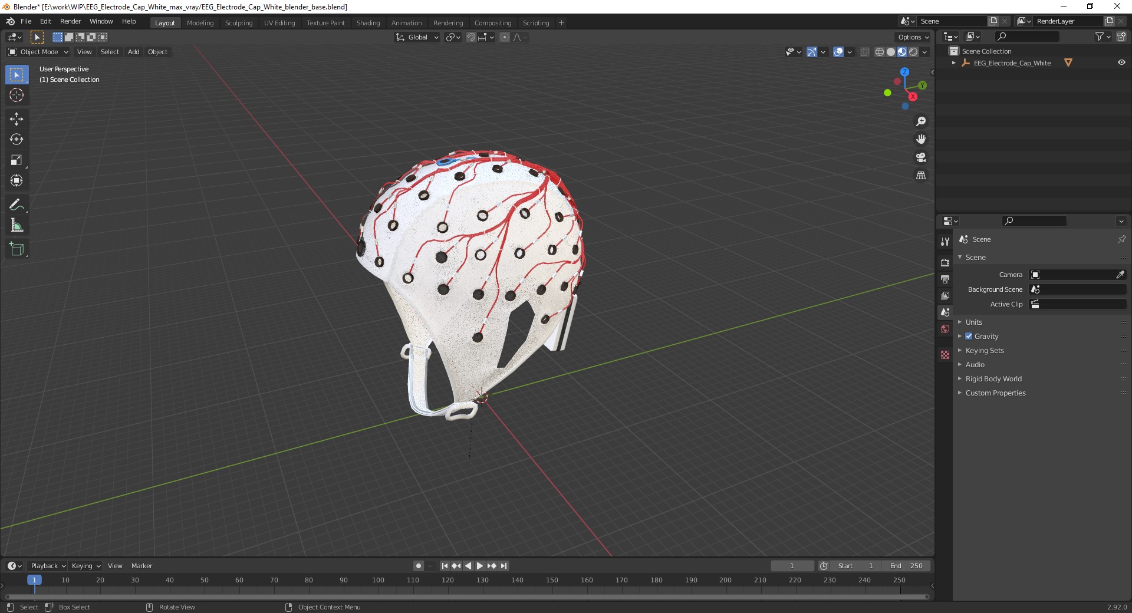This screenshot has height=613, width=1132.
Task: Open the Tool properties tab
Action: tap(945, 242)
